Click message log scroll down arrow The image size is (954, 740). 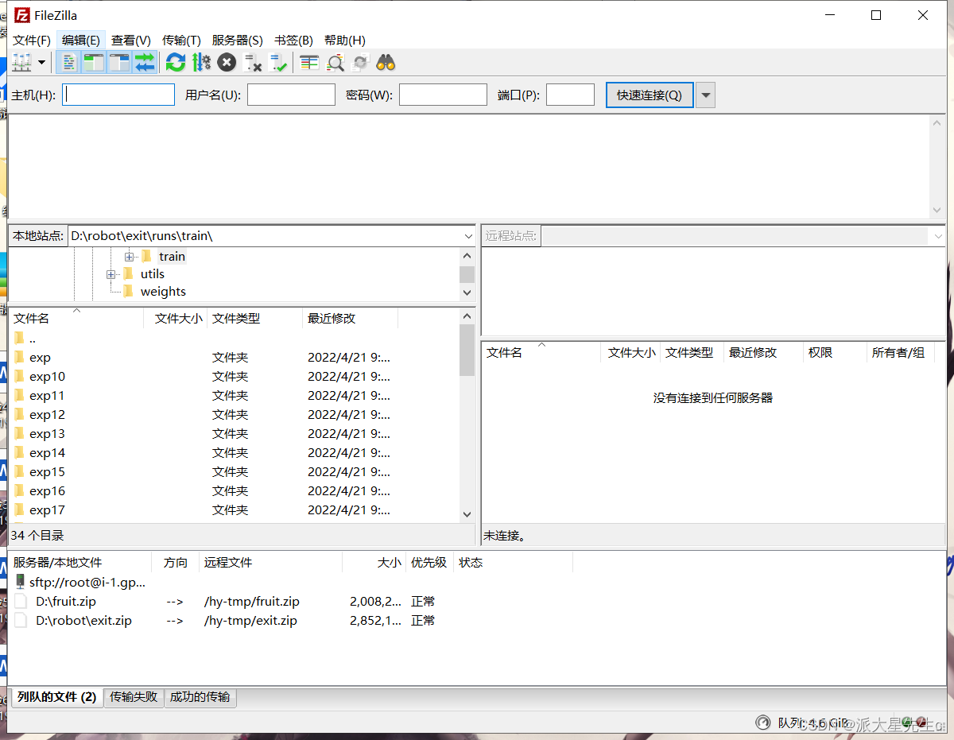937,211
